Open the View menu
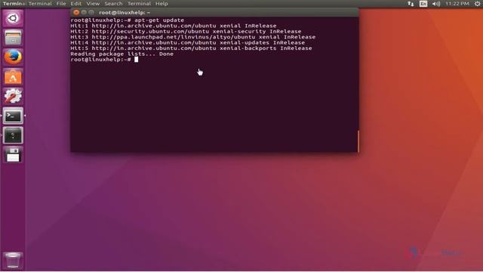This screenshot has height=272, width=483. tap(93, 4)
